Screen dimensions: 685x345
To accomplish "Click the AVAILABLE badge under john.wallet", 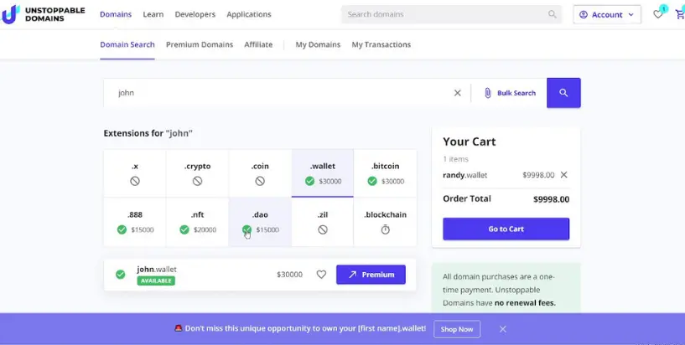I will 156,281.
